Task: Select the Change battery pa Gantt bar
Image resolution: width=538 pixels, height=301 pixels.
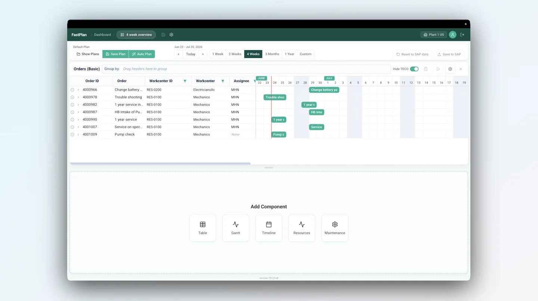Action: click(x=324, y=90)
